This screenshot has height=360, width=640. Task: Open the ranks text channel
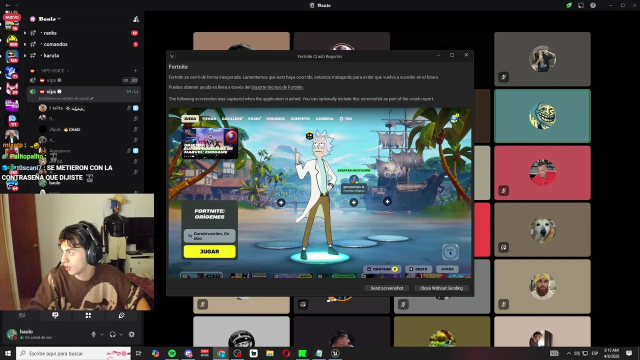(83, 33)
